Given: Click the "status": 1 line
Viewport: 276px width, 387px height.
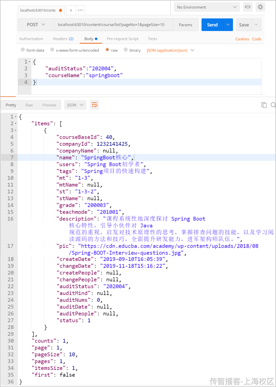Looking at the screenshot, I should tap(73, 321).
